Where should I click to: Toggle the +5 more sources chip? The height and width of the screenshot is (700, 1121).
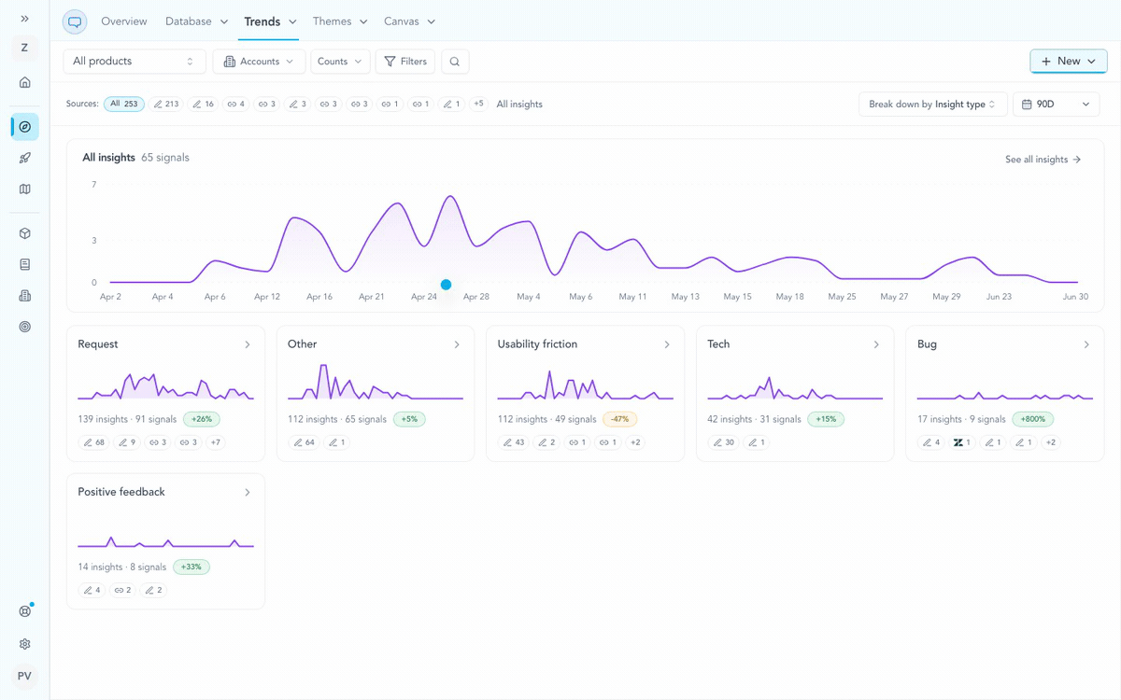[478, 104]
